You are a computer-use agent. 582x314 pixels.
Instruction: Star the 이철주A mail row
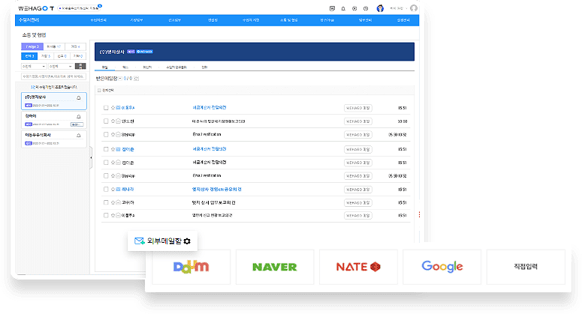click(x=113, y=215)
